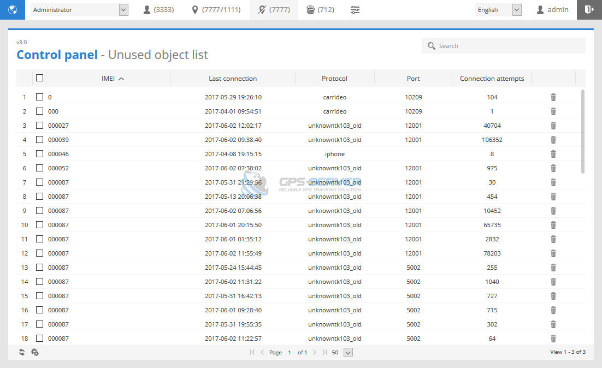Click into the Search field
The width and height of the screenshot is (602, 368).
pyautogui.click(x=508, y=46)
